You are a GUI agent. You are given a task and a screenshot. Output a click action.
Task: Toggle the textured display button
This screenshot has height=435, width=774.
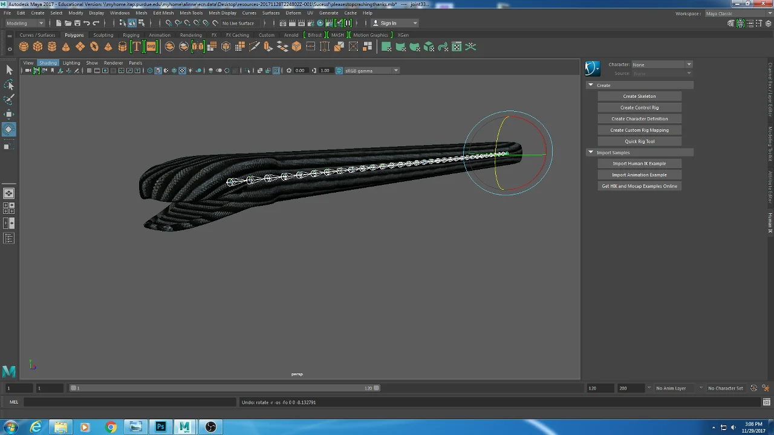[182, 71]
